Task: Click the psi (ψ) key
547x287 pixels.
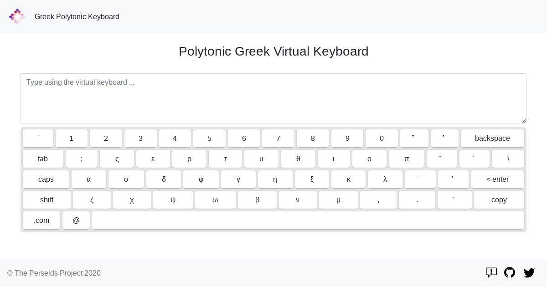Action: [x=173, y=200]
